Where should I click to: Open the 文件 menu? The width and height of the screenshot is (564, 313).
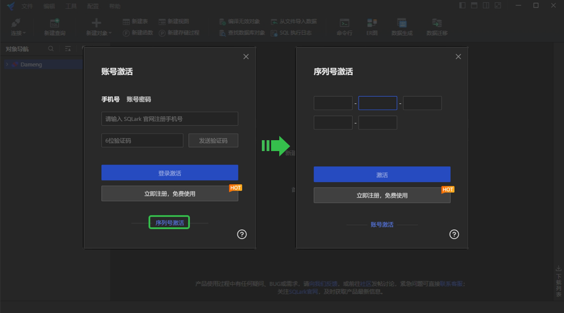pos(27,6)
